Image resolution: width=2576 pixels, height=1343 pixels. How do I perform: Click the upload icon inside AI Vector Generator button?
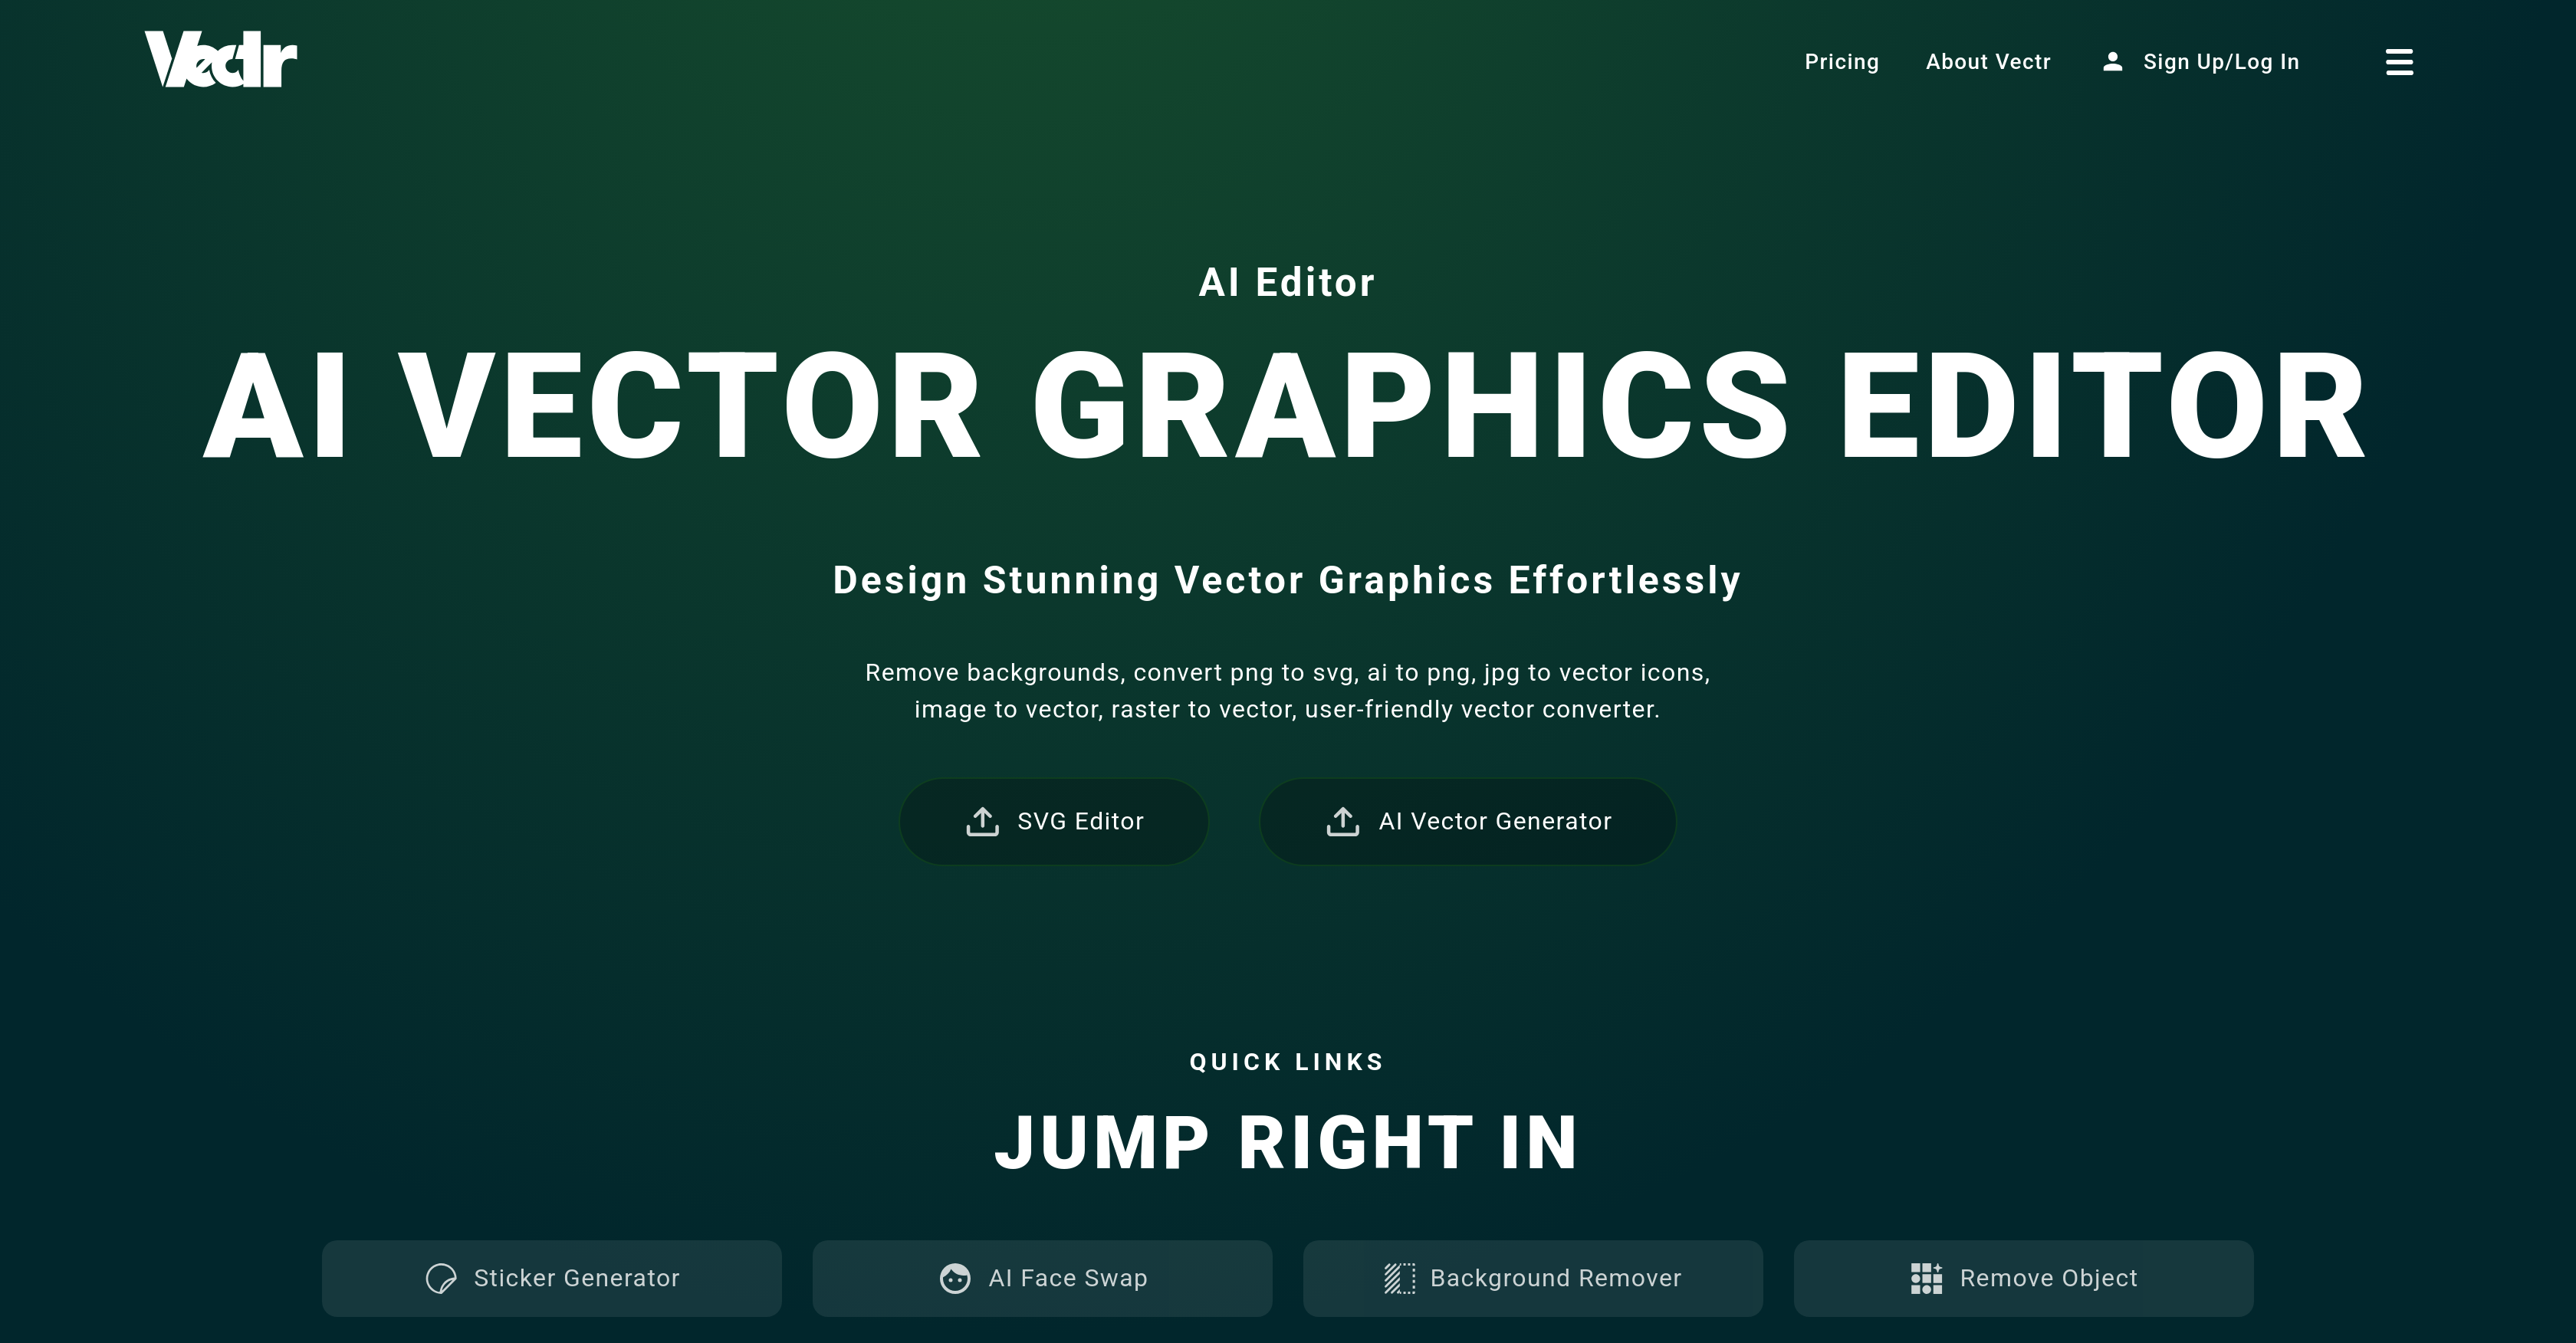[1343, 821]
